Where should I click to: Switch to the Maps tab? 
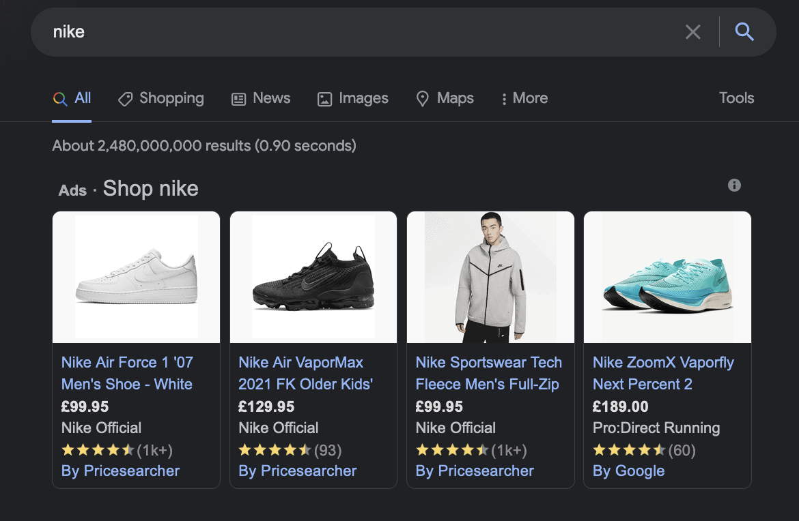click(445, 98)
